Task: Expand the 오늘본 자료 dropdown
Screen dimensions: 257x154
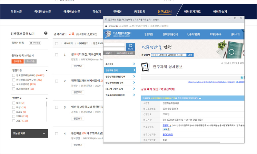Action: click(29, 133)
